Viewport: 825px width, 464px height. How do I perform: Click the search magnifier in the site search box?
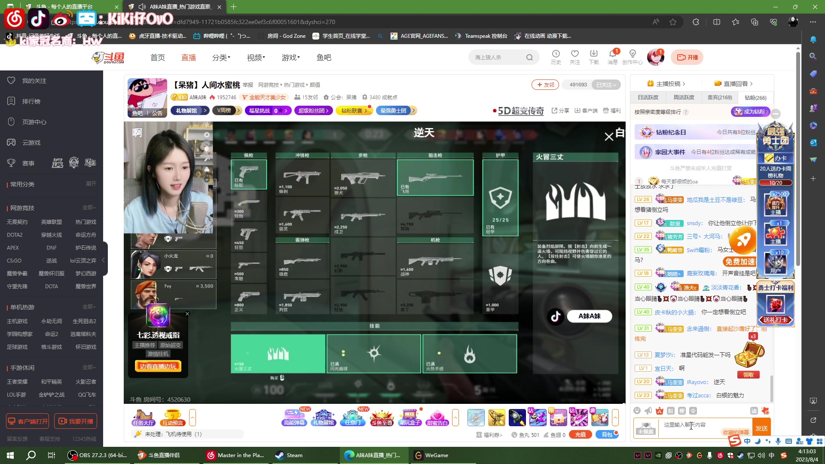pyautogui.click(x=529, y=57)
